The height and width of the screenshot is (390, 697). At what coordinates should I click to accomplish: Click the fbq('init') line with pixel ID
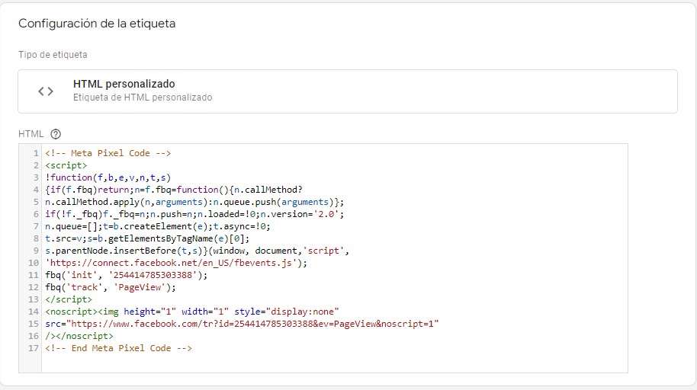(127, 275)
